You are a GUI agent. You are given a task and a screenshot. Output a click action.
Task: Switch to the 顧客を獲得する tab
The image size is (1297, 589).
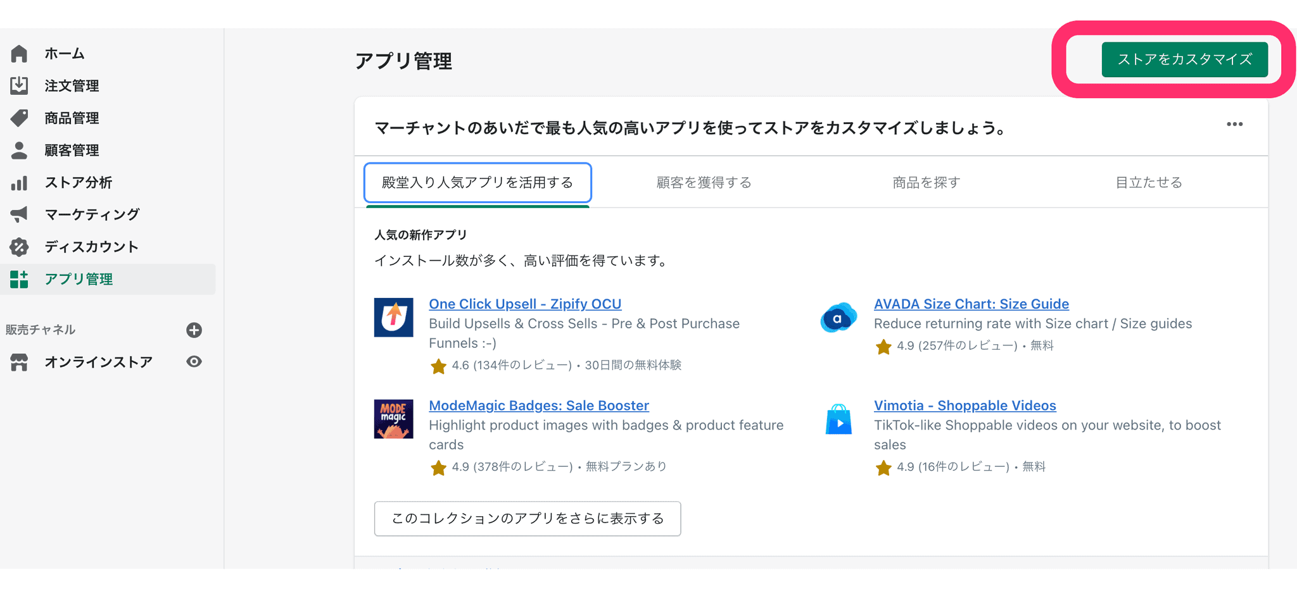704,183
